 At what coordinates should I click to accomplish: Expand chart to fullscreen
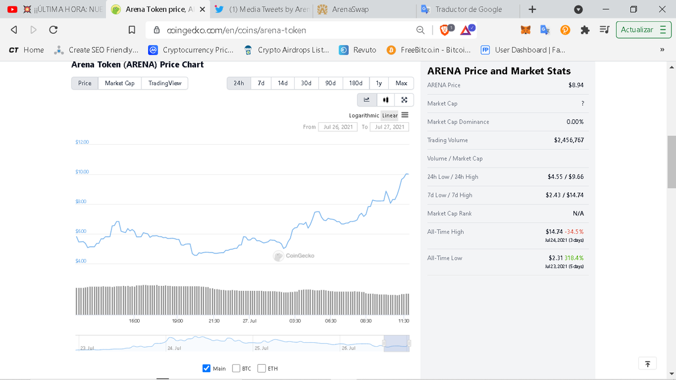tap(404, 100)
